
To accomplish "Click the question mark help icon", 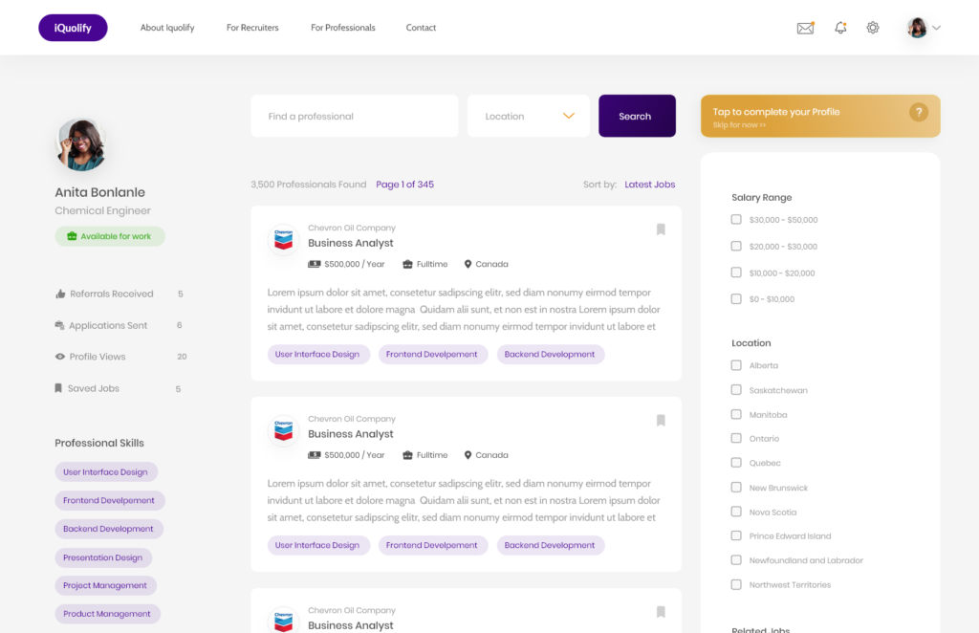I will tap(919, 112).
